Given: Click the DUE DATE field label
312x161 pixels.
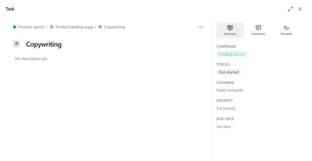Looking at the screenshot, I should tap(225, 119).
